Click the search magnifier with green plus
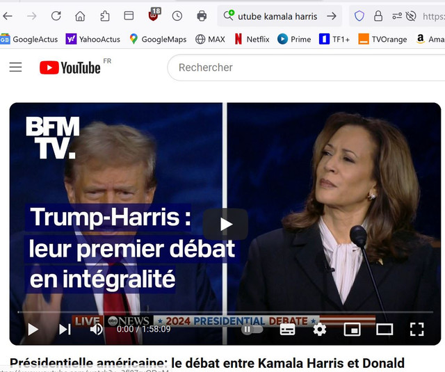 point(229,15)
